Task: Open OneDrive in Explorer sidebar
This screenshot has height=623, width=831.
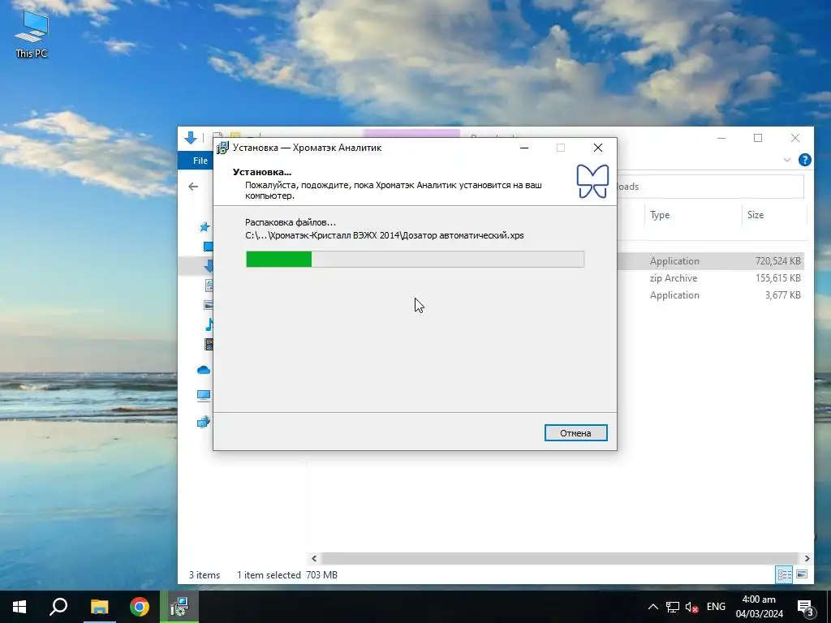Action: coord(204,370)
